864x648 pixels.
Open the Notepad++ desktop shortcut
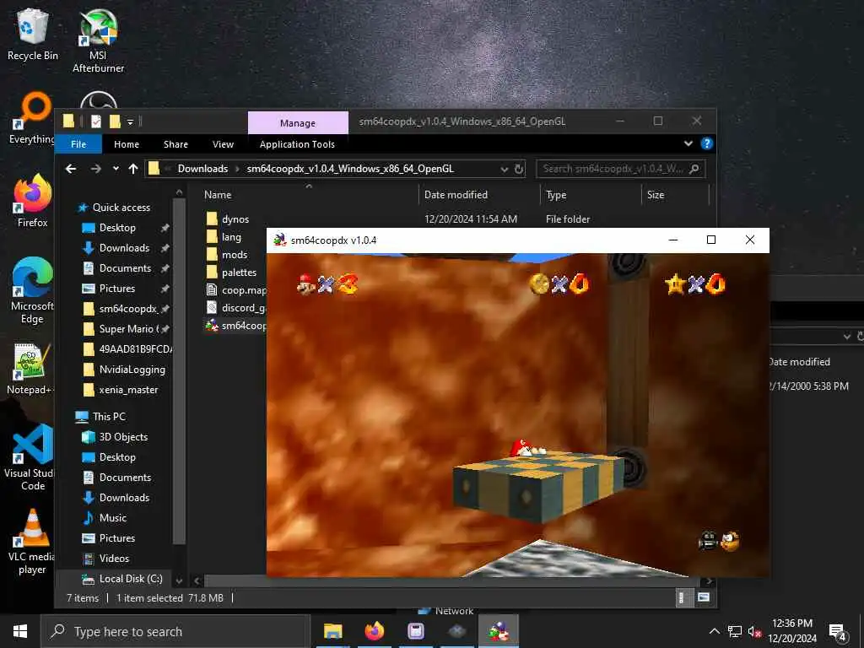pyautogui.click(x=30, y=370)
